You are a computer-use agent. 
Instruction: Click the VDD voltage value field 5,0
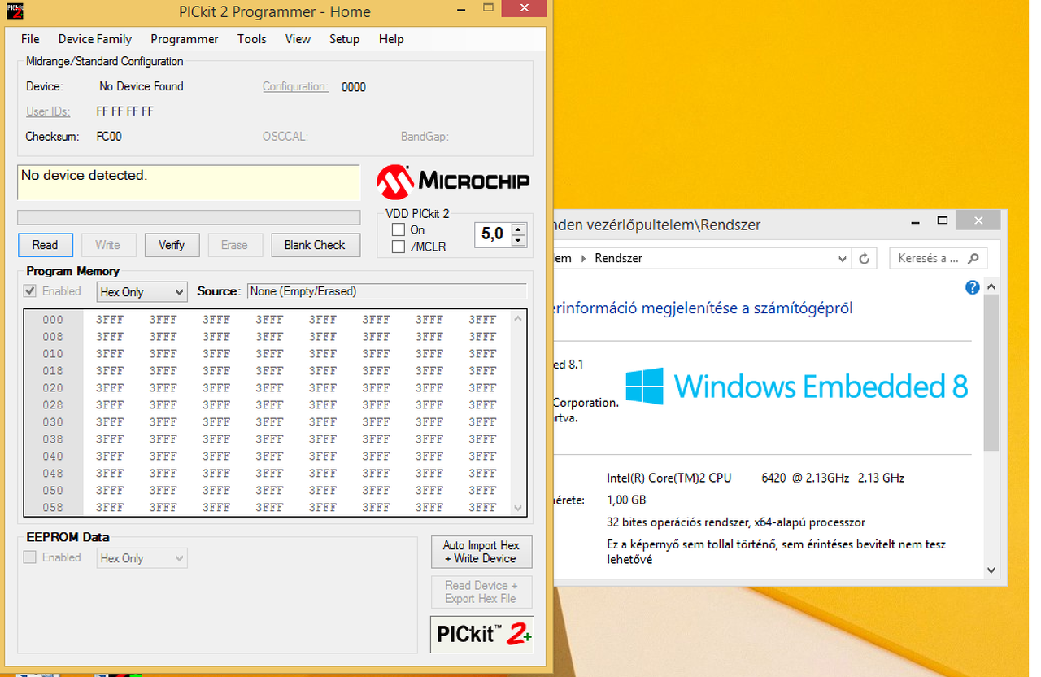point(493,235)
